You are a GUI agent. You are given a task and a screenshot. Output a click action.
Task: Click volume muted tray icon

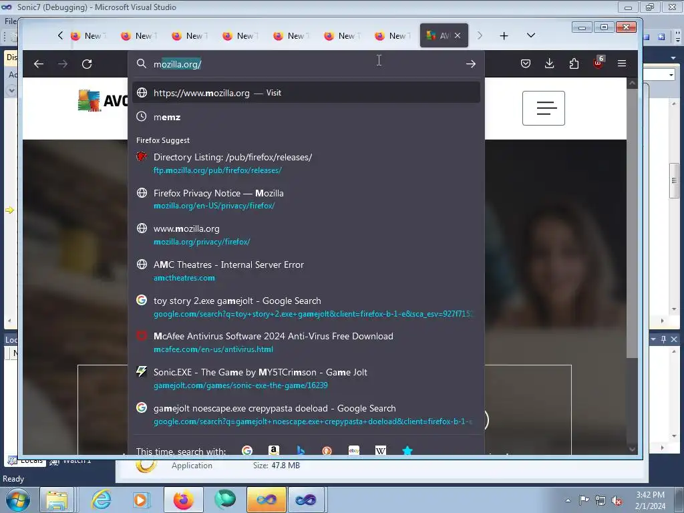617,500
